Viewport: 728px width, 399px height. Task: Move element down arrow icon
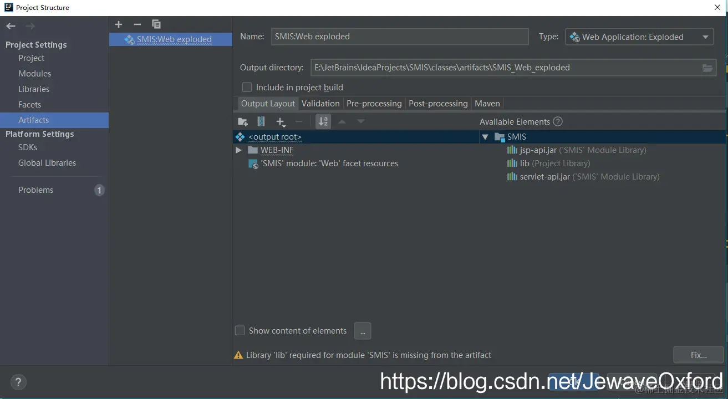click(x=361, y=121)
